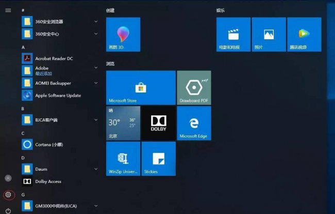Click the Cortana (小娜) label

click(x=49, y=145)
